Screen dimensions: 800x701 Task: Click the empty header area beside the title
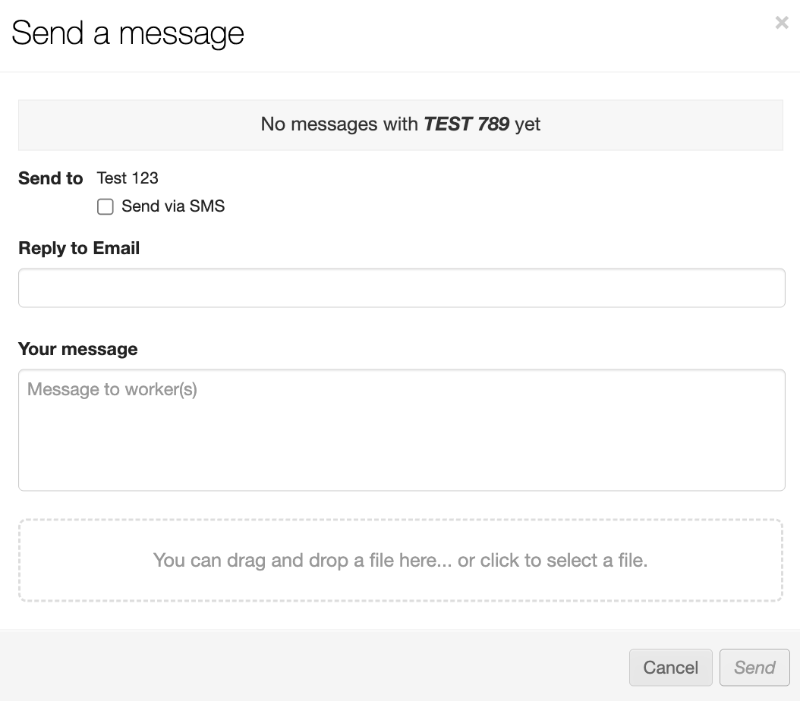[493, 34]
